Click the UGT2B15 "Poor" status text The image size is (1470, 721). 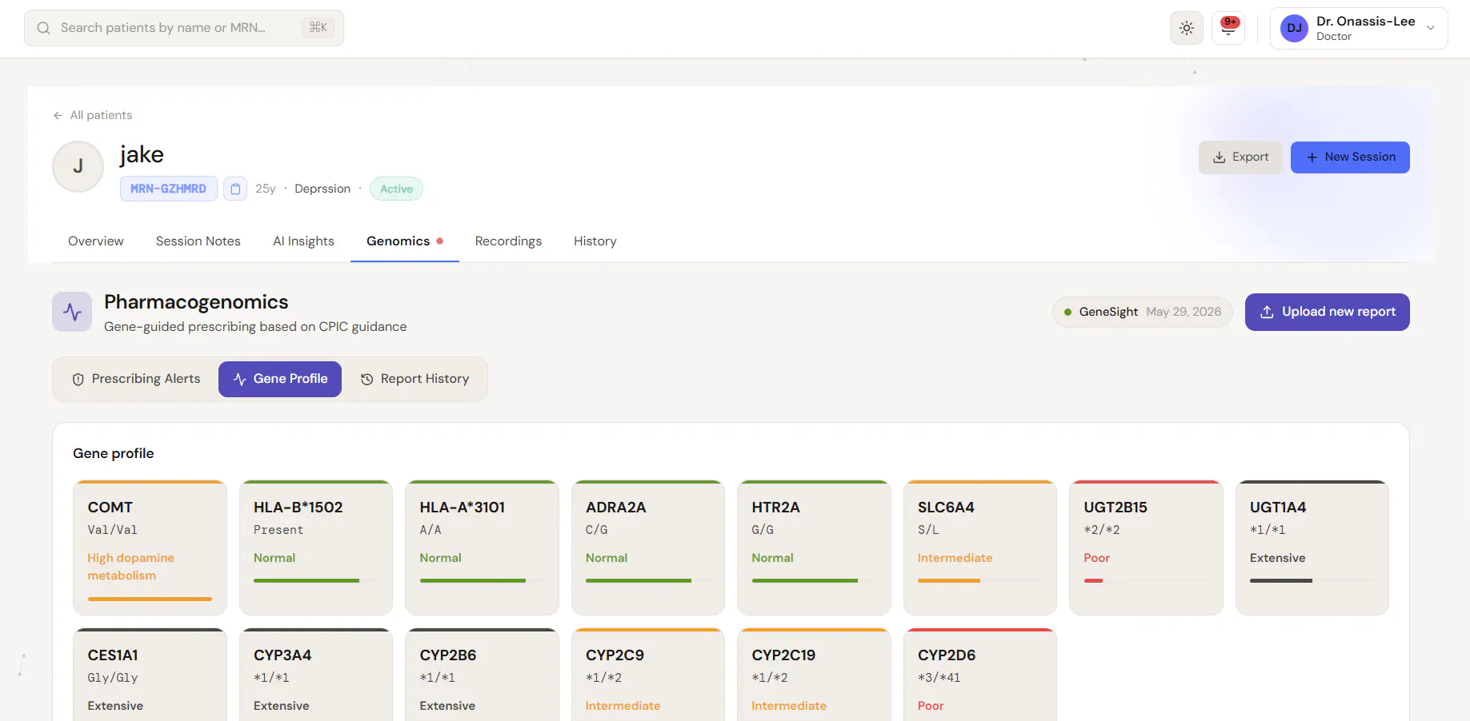(x=1096, y=558)
